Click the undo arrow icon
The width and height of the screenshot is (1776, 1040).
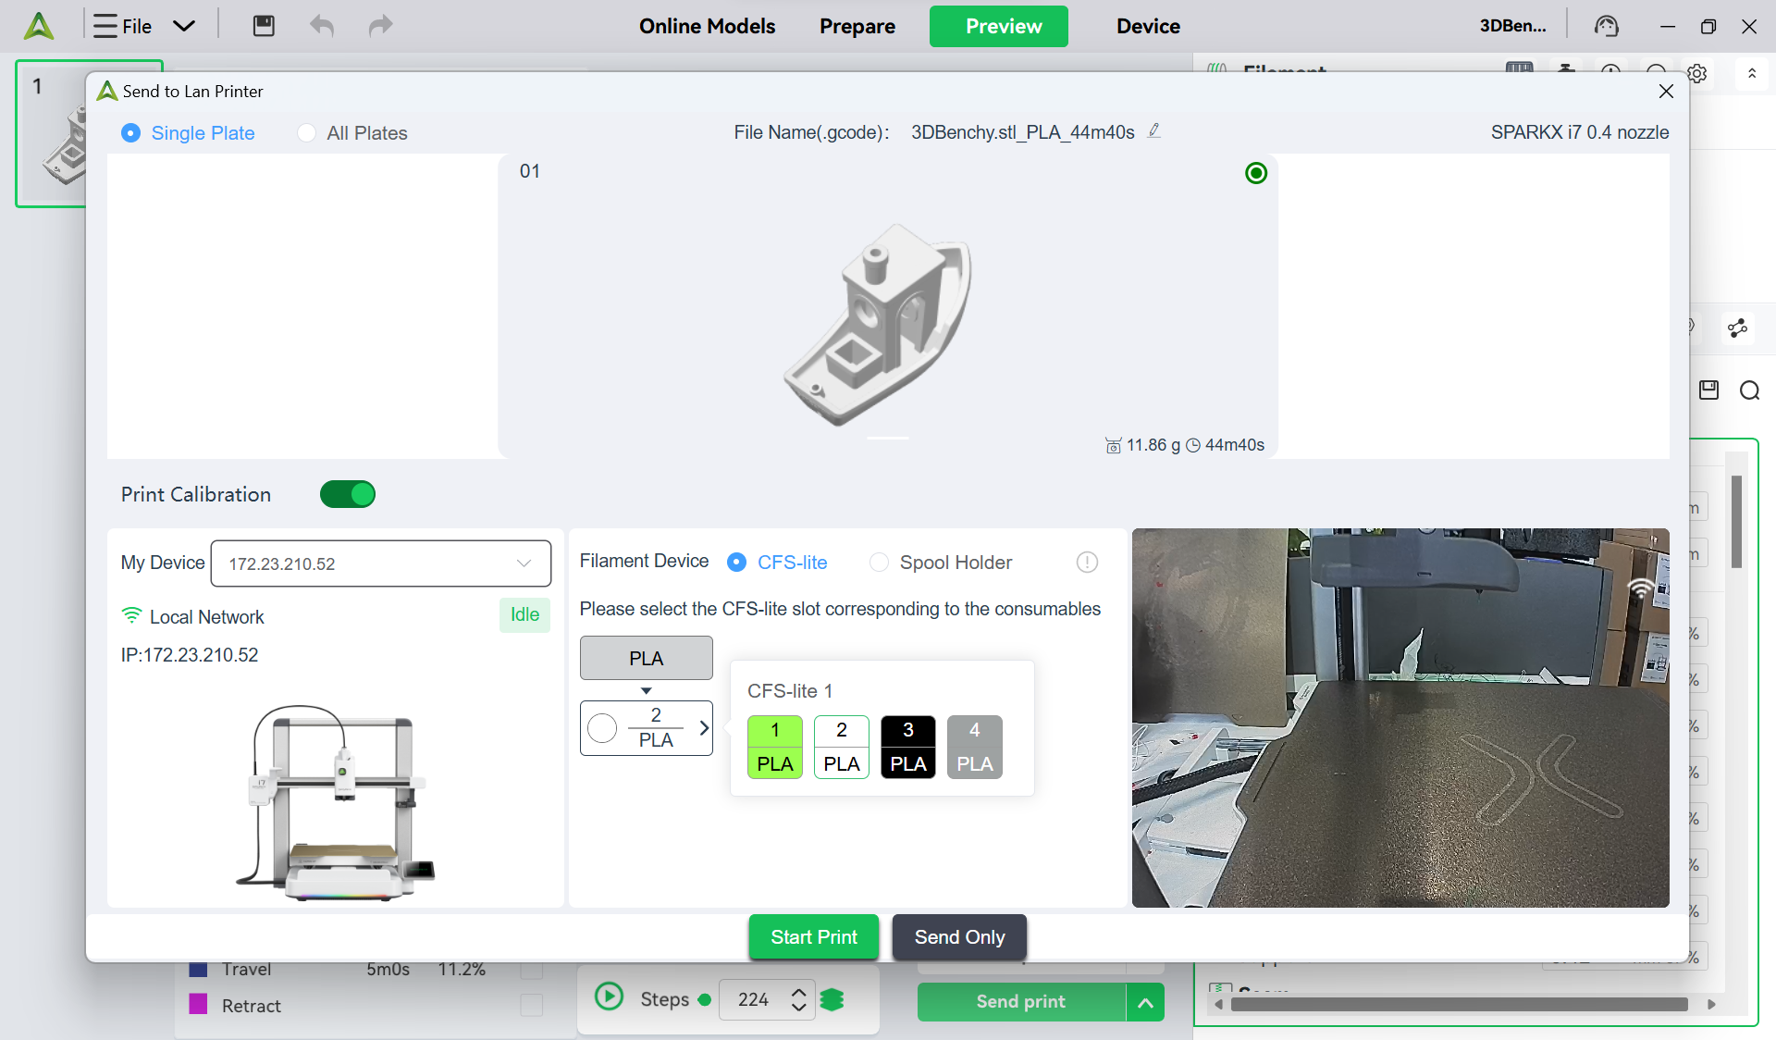[x=322, y=26]
